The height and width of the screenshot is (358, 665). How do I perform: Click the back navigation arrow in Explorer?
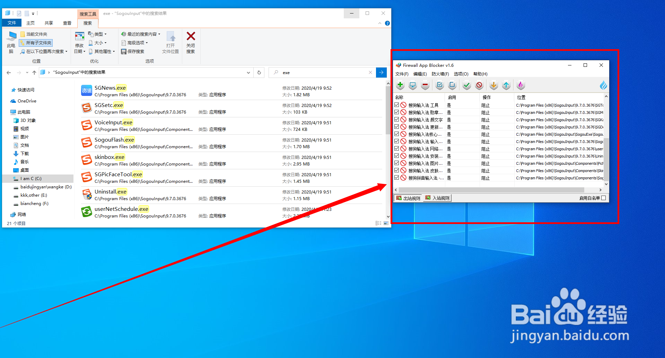point(9,72)
